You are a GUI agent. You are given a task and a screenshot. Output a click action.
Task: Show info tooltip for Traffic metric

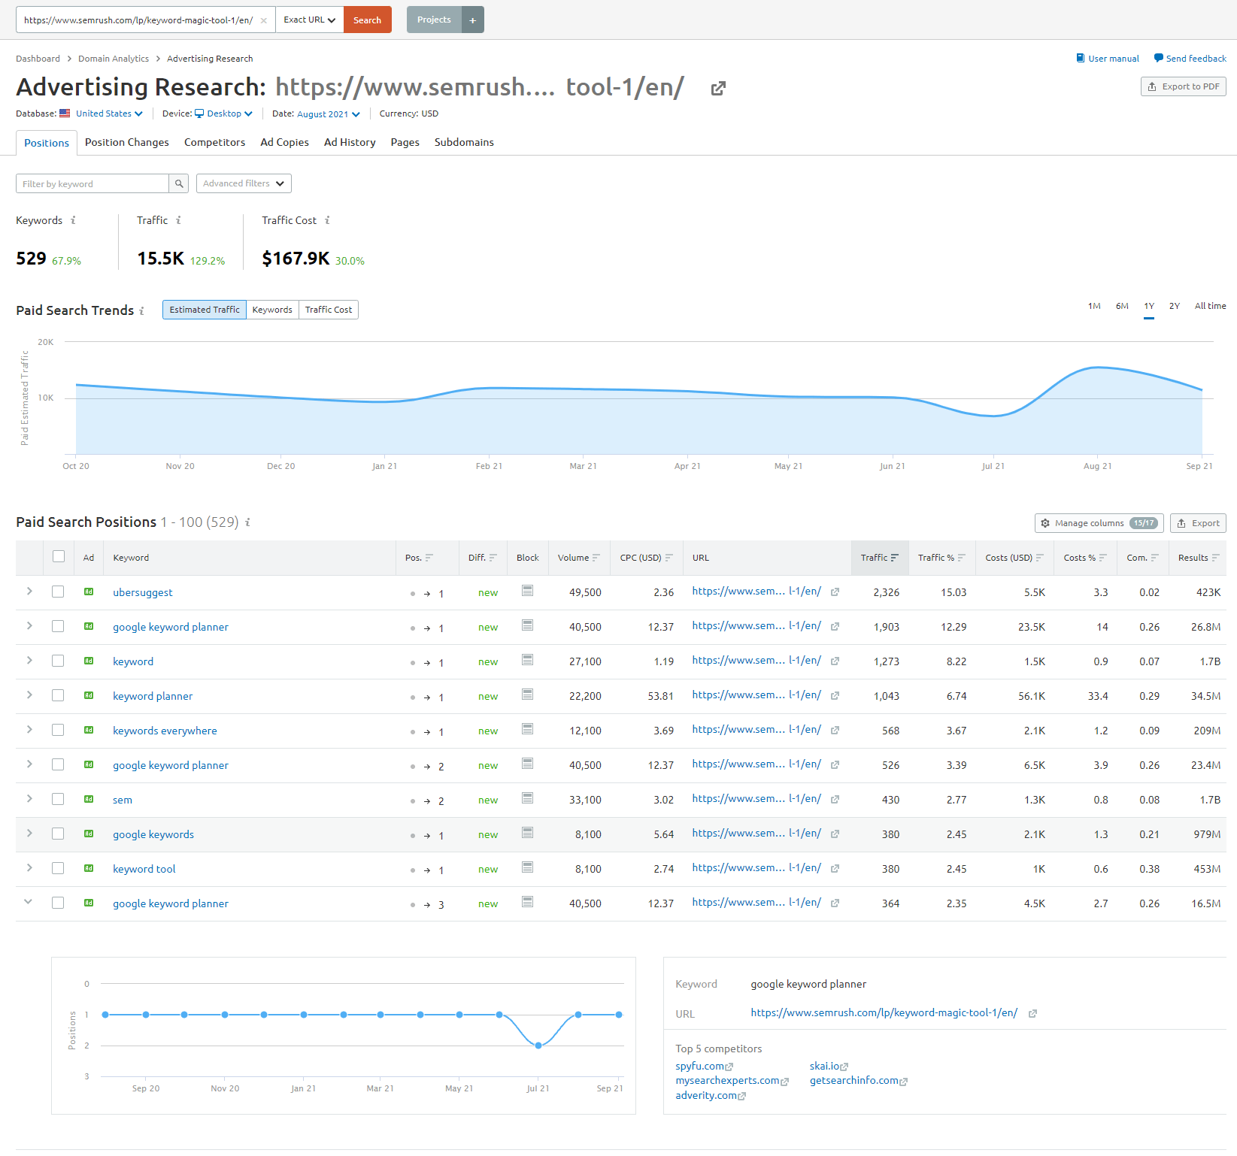tap(178, 220)
